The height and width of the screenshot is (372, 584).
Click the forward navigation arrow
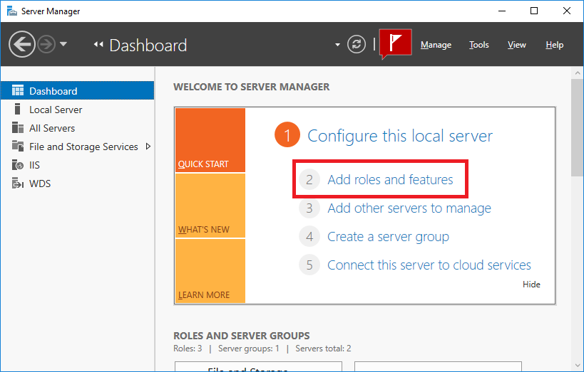[46, 45]
